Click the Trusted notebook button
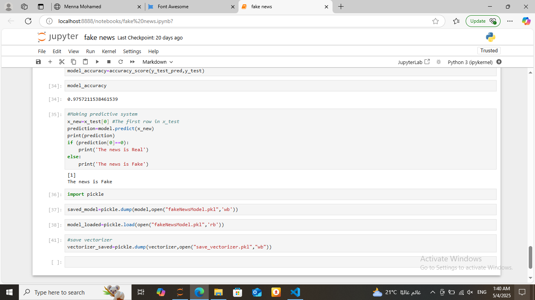This screenshot has height=300, width=535. (489, 50)
